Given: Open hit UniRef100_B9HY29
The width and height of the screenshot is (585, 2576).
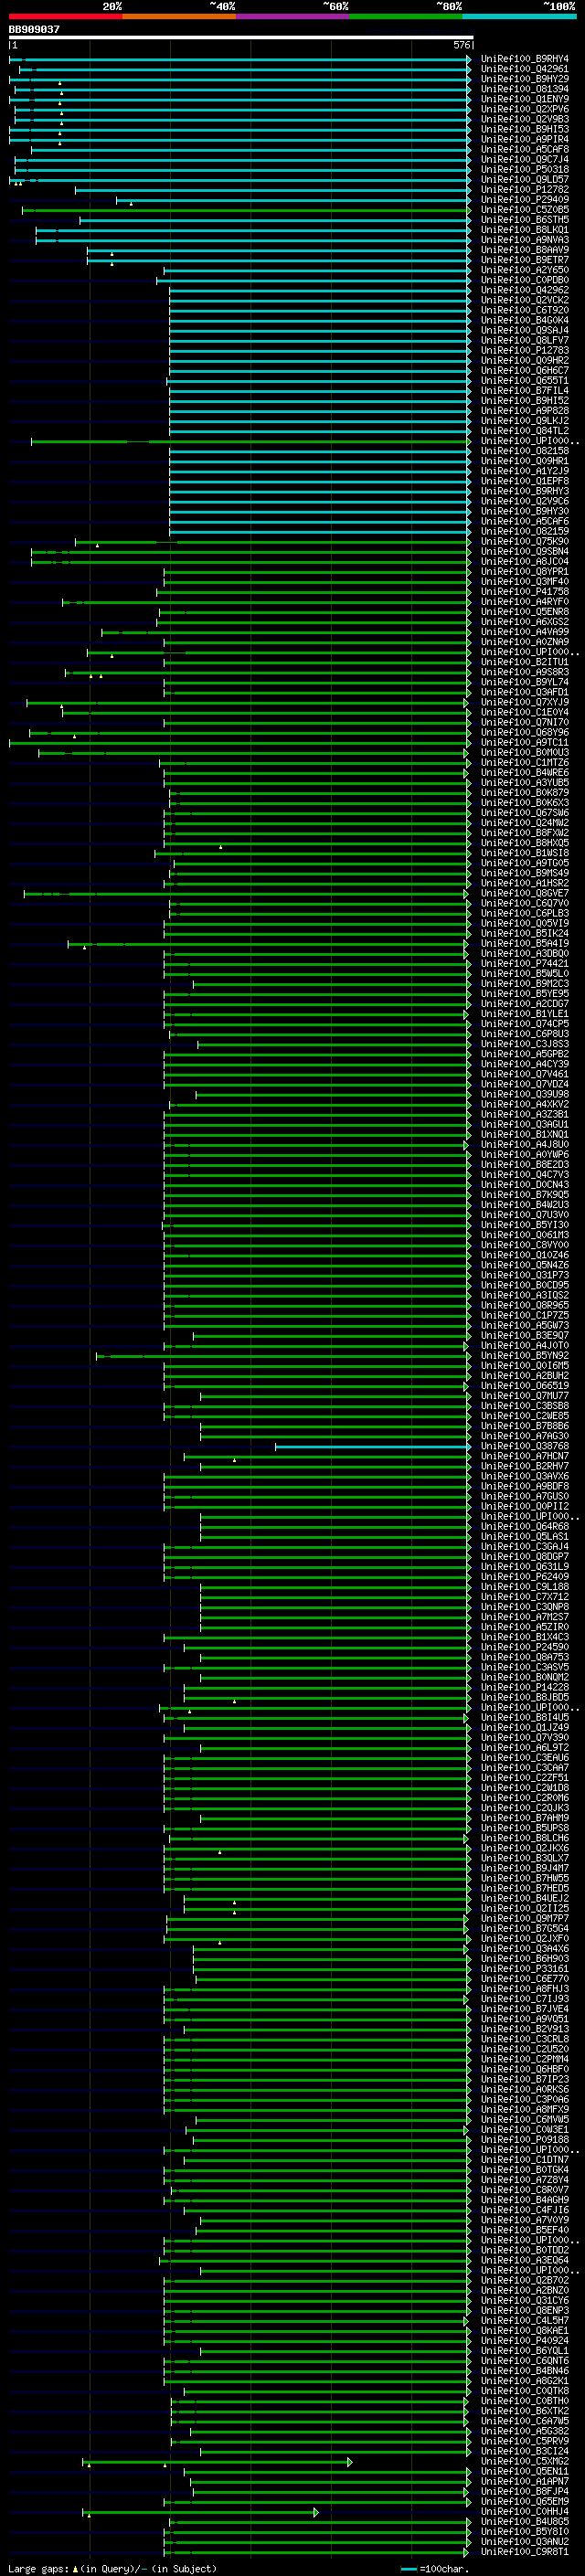Looking at the screenshot, I should point(524,79).
